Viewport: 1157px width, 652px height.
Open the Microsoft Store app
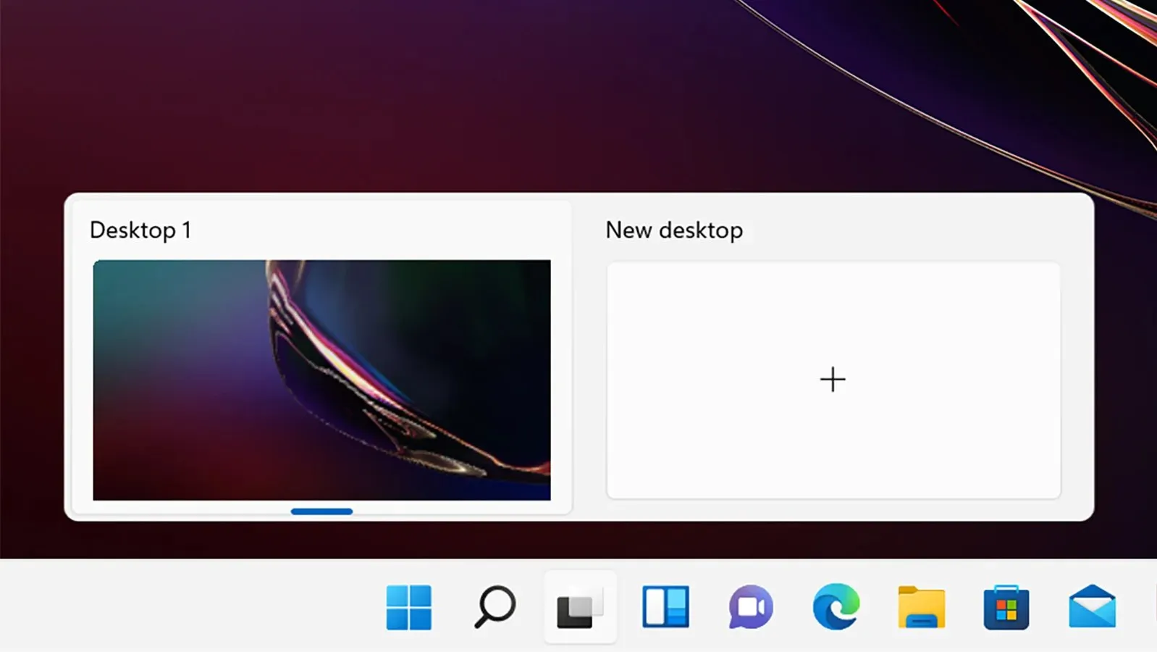[1006, 607]
